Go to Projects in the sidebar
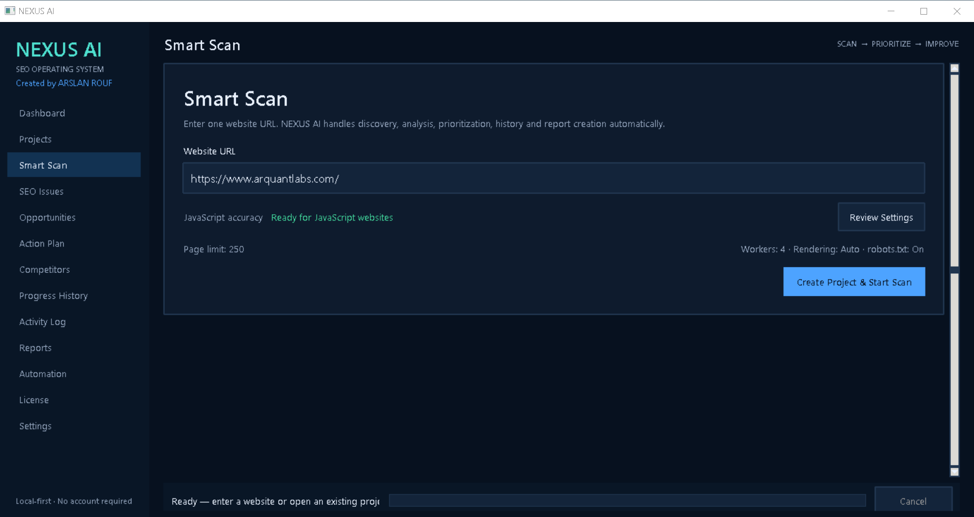Viewport: 974px width, 517px height. coord(74,139)
